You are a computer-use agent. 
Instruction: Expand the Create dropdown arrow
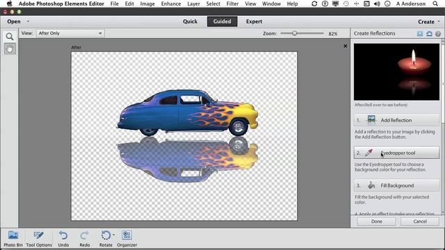tap(439, 22)
